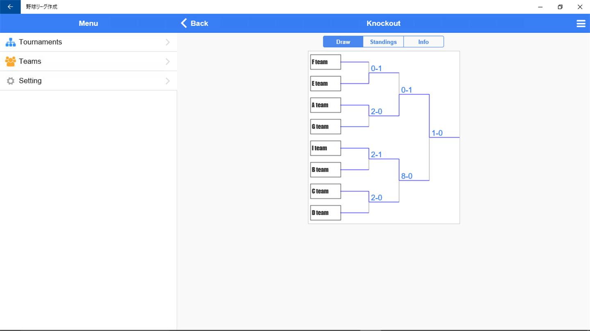Expand the Tournaments row chevron
This screenshot has height=331, width=590.
point(168,42)
